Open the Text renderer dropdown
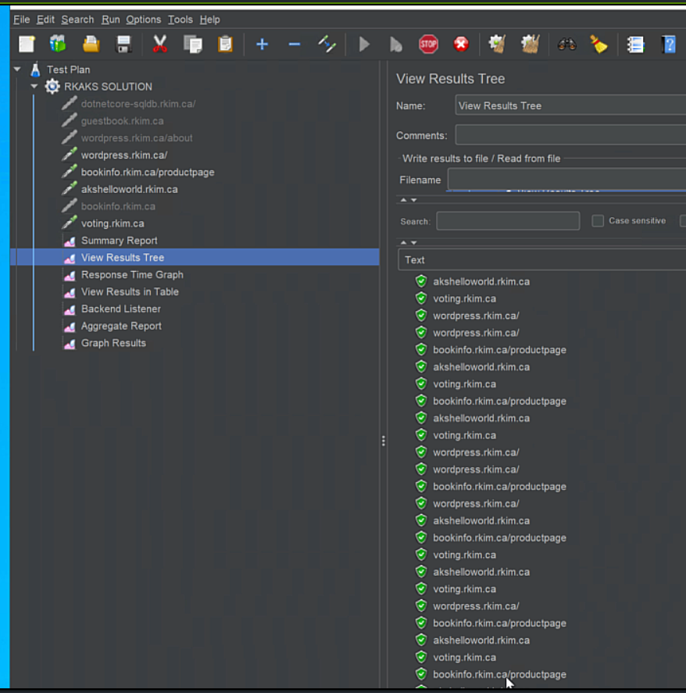The height and width of the screenshot is (693, 686). tap(541, 259)
